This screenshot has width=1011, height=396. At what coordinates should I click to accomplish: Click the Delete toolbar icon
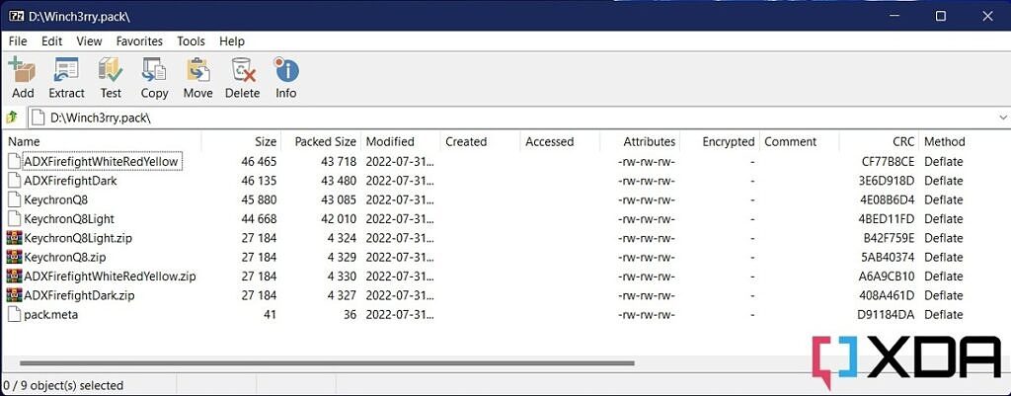click(242, 77)
